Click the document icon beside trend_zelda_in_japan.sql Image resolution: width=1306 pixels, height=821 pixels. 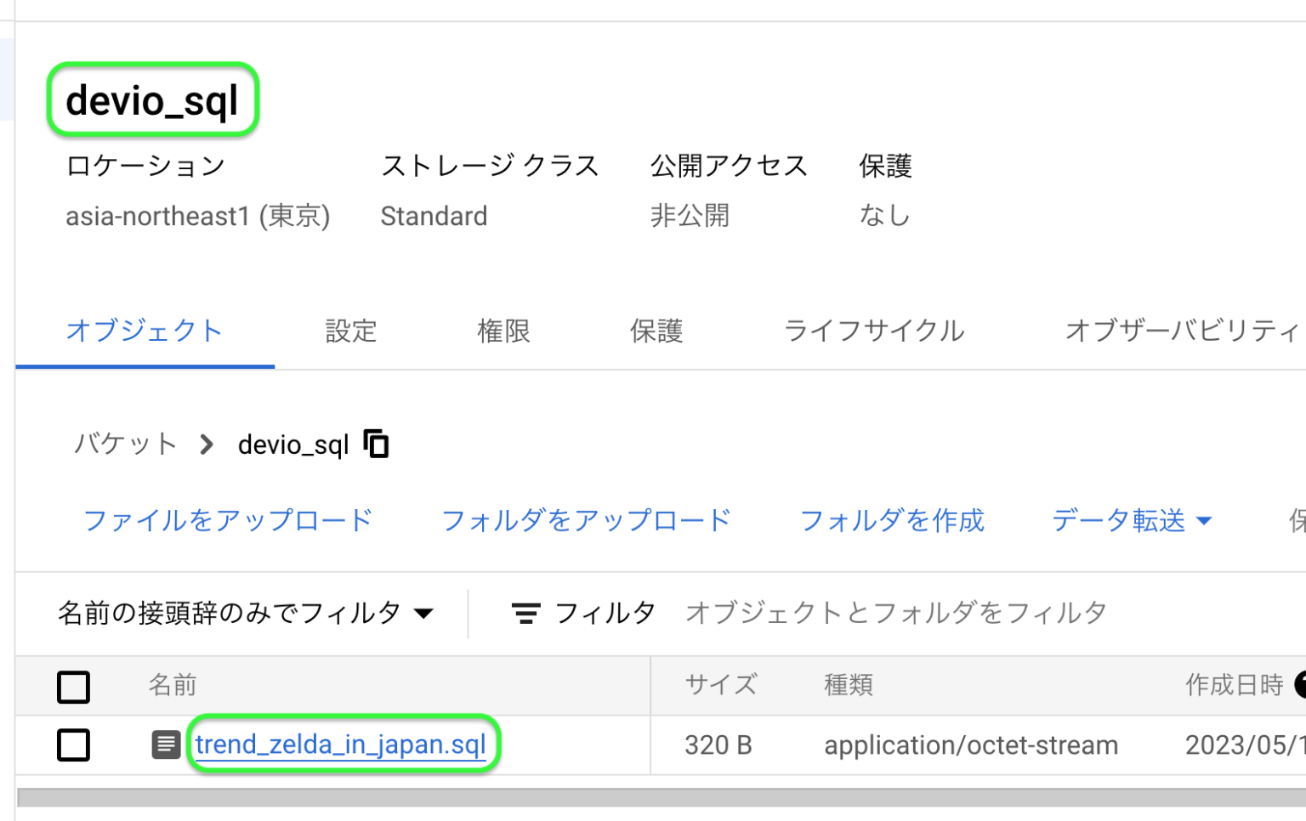point(167,744)
